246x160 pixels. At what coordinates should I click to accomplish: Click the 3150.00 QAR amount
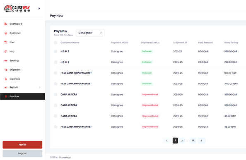click(x=231, y=84)
